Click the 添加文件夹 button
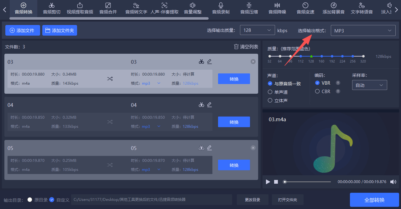This screenshot has width=401, height=209. click(60, 30)
